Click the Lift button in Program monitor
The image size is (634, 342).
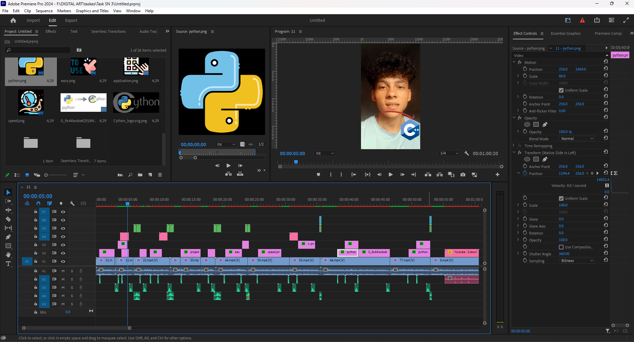(428, 175)
